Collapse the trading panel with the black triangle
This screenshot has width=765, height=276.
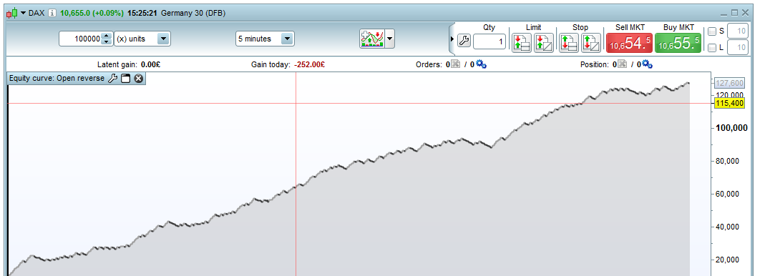click(452, 39)
